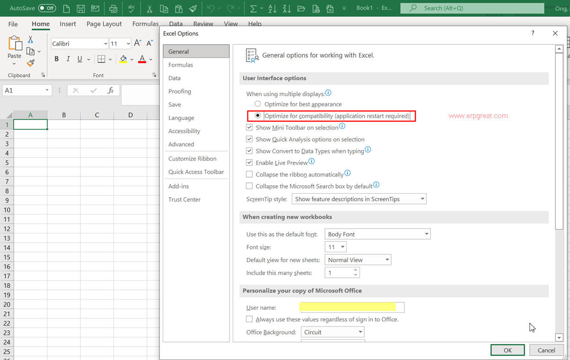The width and height of the screenshot is (570, 360).
Task: Click Search box in title bar
Action: pos(472,8)
